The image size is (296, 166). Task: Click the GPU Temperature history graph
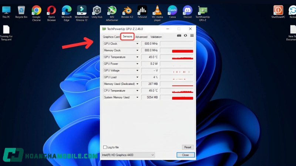pos(177,57)
